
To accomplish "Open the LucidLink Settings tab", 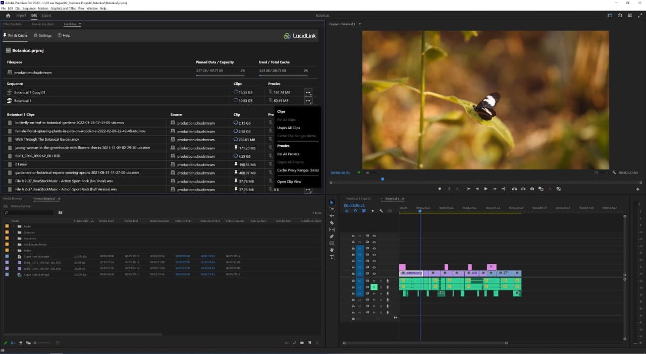I will tap(42, 35).
